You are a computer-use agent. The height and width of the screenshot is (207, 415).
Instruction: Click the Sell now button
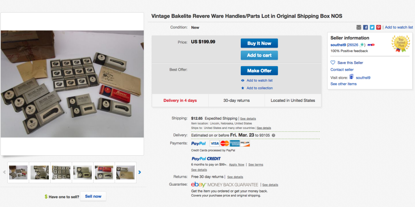[93, 196]
